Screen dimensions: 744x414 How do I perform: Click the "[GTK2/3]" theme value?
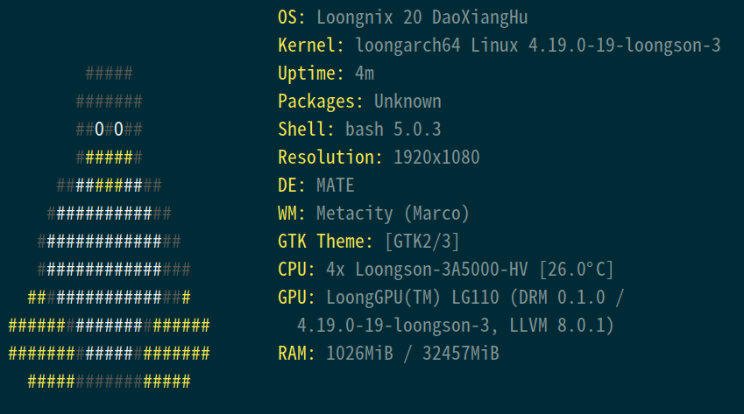pos(422,242)
